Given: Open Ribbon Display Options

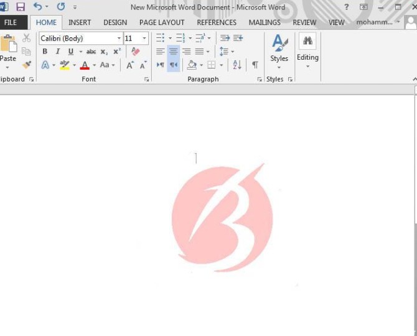Looking at the screenshot, I should (363, 7).
